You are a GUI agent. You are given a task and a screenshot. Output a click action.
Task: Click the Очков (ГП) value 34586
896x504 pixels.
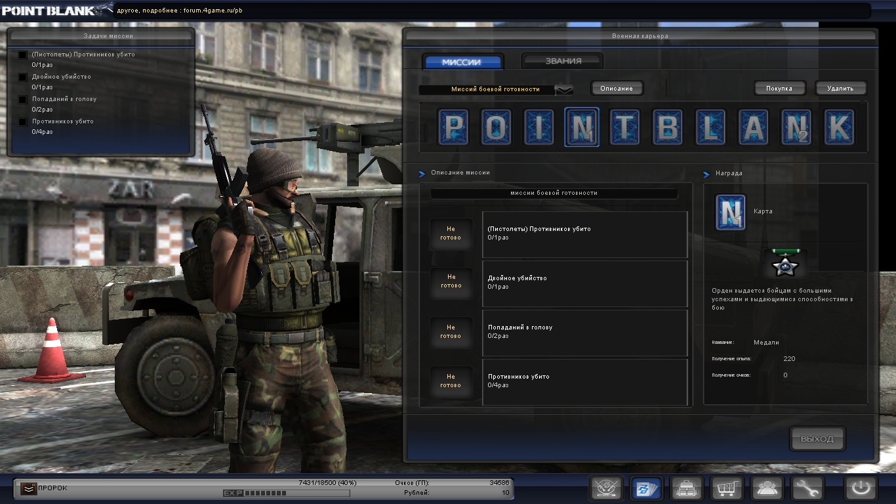[499, 483]
